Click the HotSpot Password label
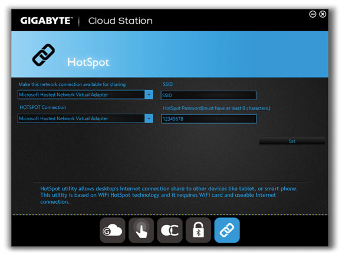 pos(216,108)
